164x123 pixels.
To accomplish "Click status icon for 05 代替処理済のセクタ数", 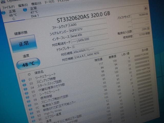I will 26,93.
